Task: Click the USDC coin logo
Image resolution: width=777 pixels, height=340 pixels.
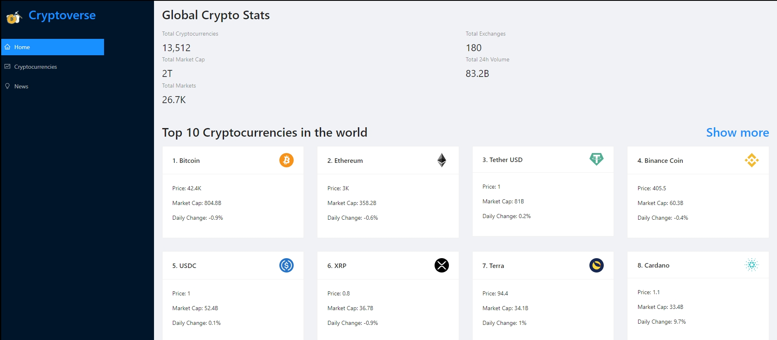Action: [286, 265]
